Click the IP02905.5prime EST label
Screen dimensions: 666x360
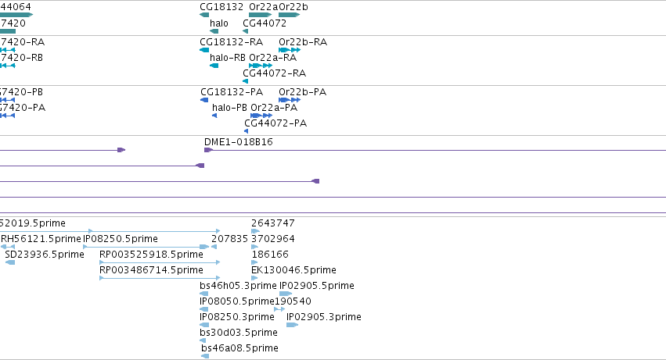coord(316,286)
